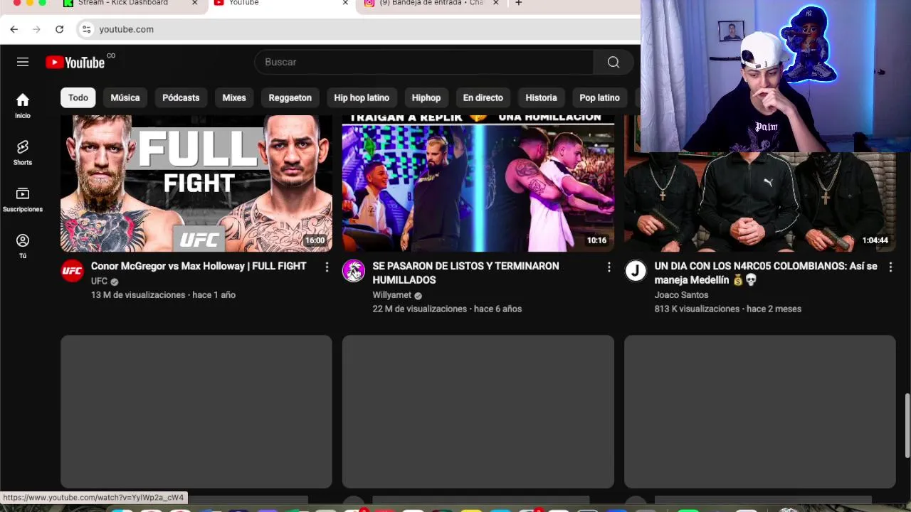Go to Inicio in the sidebar

(23, 106)
